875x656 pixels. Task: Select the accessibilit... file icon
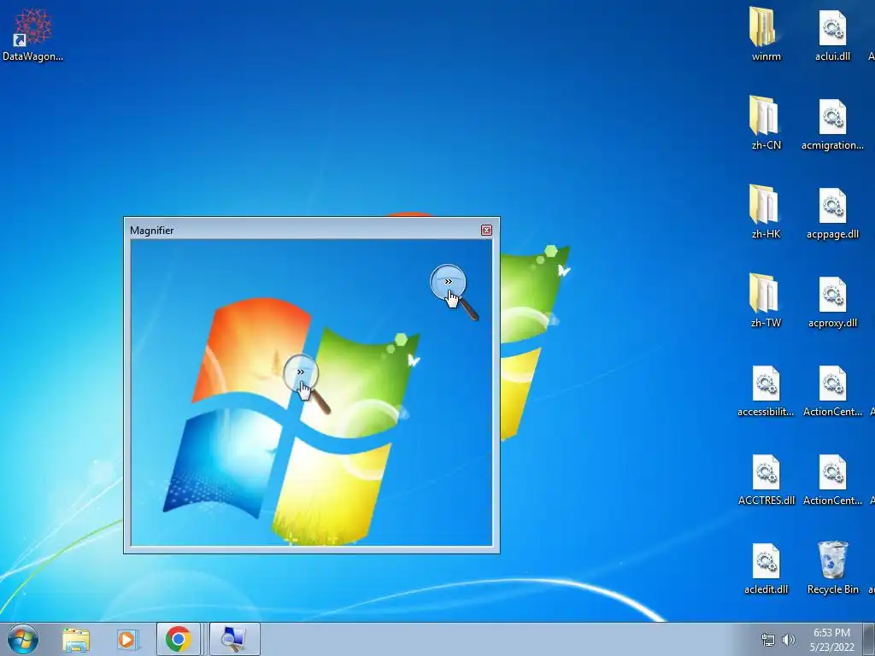(766, 389)
